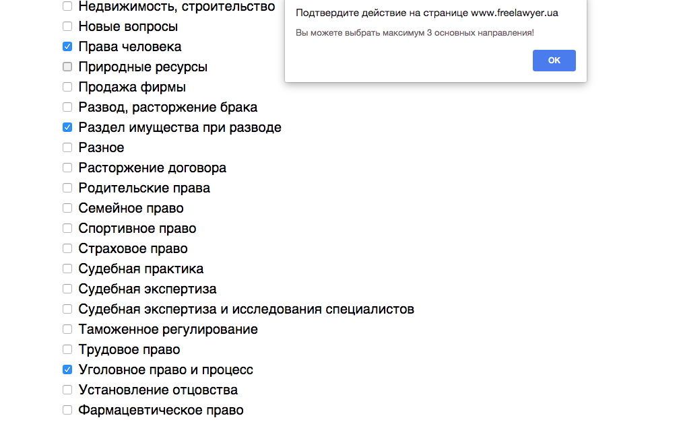681x424 pixels.
Task: Check the Природные ресурсы checkbox
Action: click(67, 67)
